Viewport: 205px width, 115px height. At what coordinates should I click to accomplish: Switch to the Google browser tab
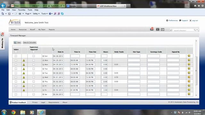click(x=81, y=6)
